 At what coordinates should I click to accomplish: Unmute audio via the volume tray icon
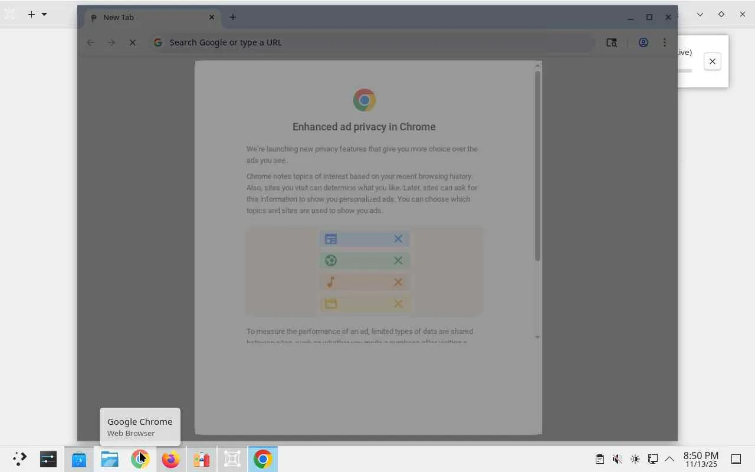point(618,459)
